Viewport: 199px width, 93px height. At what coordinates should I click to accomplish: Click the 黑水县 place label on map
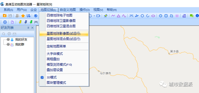(174, 51)
